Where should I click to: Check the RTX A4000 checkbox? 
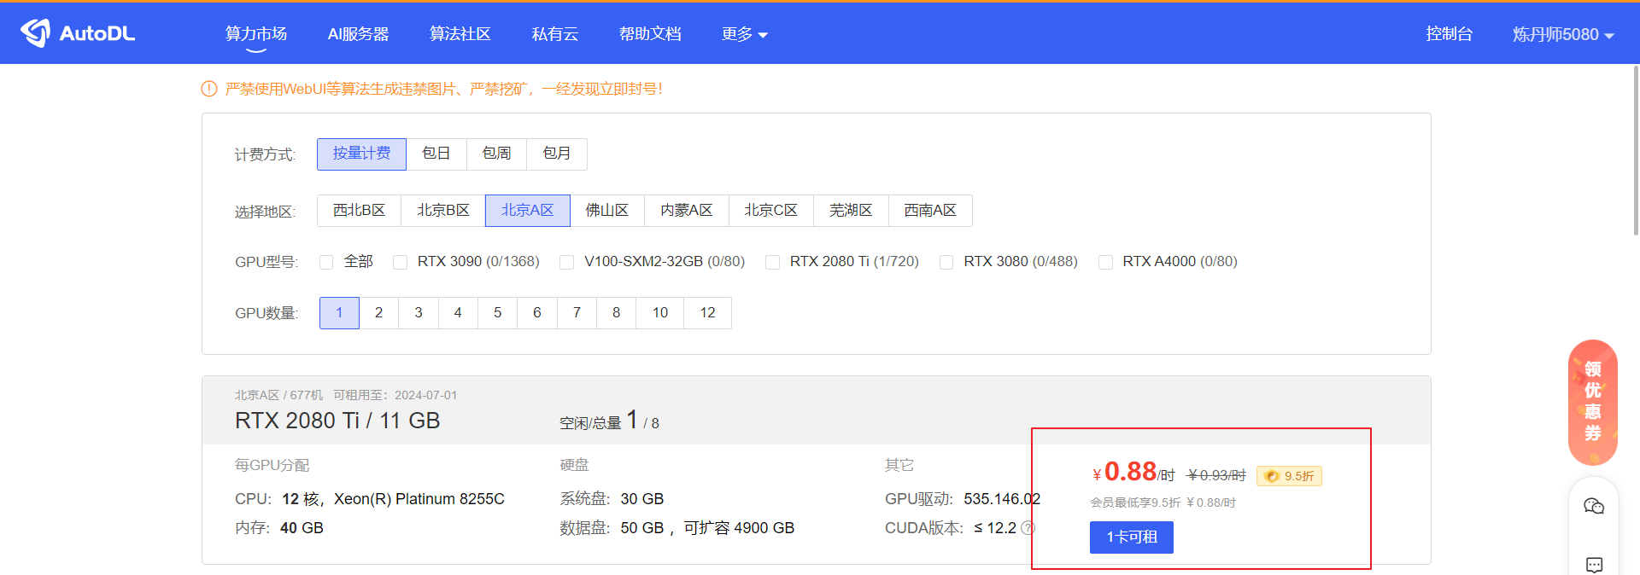(x=1105, y=262)
